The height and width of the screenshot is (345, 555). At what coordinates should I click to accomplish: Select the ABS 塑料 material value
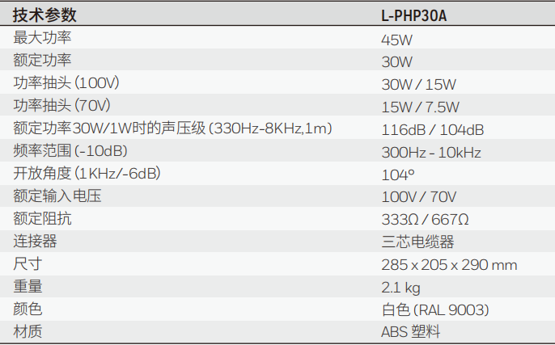coord(411,332)
